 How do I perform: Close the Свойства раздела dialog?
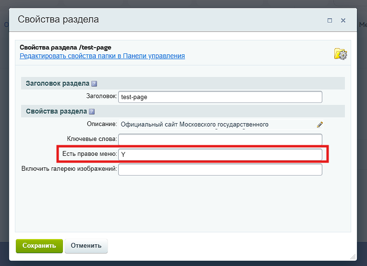343,21
